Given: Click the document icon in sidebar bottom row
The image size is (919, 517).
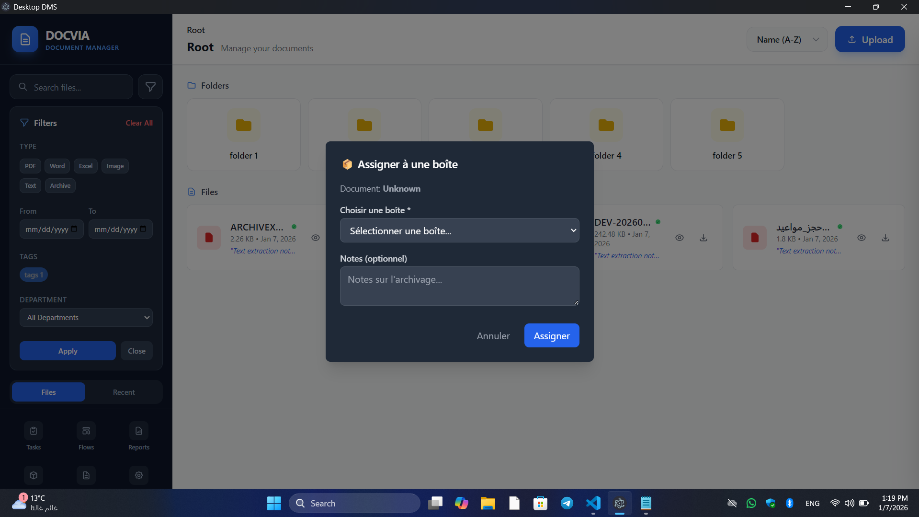Looking at the screenshot, I should (86, 475).
